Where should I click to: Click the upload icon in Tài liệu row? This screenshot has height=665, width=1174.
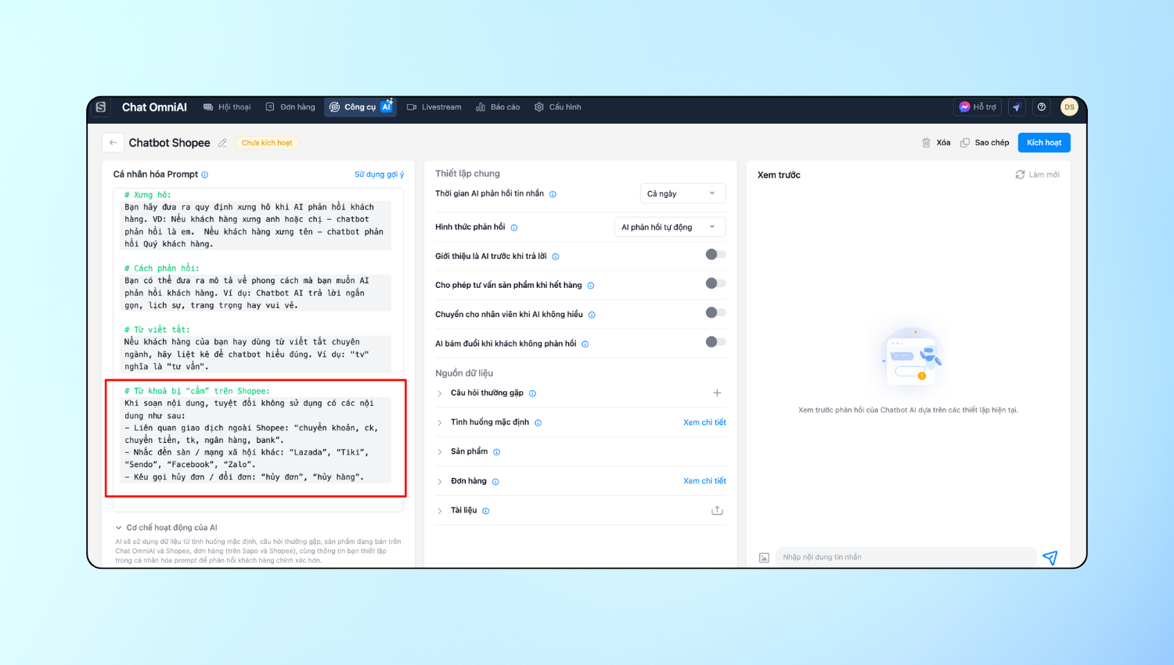coord(717,510)
